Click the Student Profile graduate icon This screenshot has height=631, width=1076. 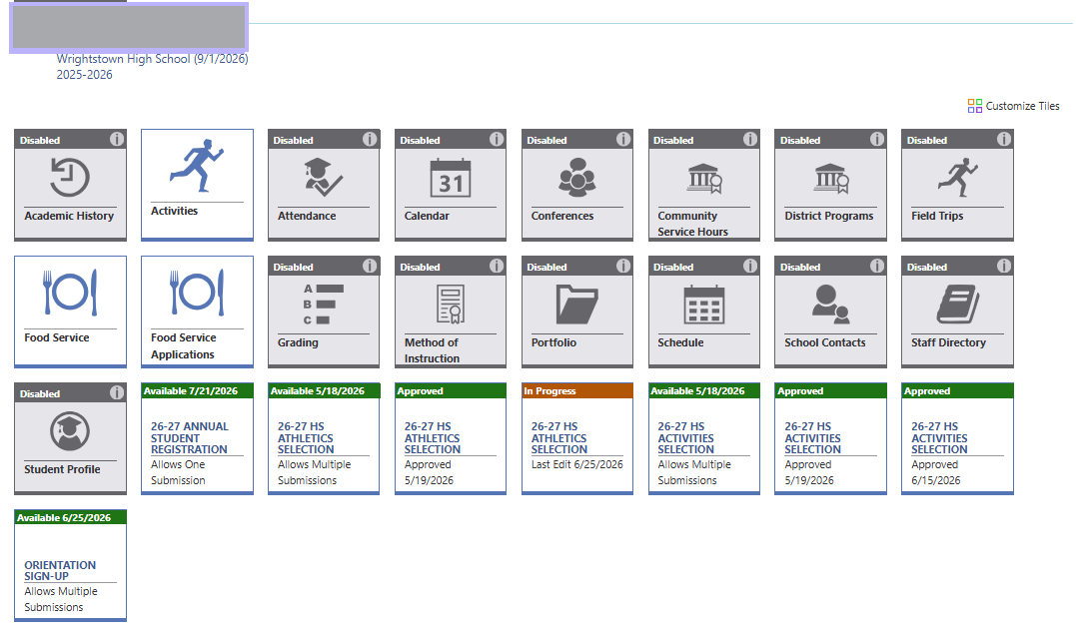(x=70, y=431)
